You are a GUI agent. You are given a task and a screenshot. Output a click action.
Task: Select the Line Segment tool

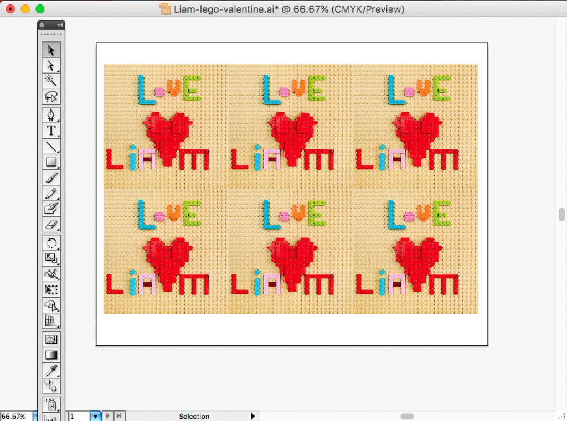tap(51, 147)
